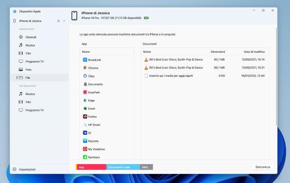Click the main panel vertical scrollbar
This screenshot has height=183, width=290.
coord(276,76)
